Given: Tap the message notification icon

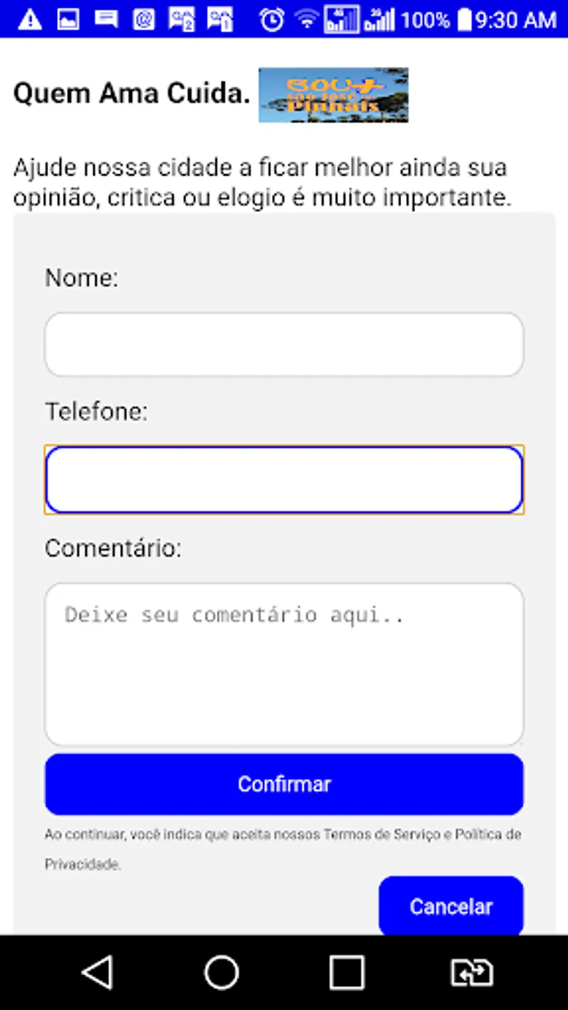Looking at the screenshot, I should pos(106,20).
